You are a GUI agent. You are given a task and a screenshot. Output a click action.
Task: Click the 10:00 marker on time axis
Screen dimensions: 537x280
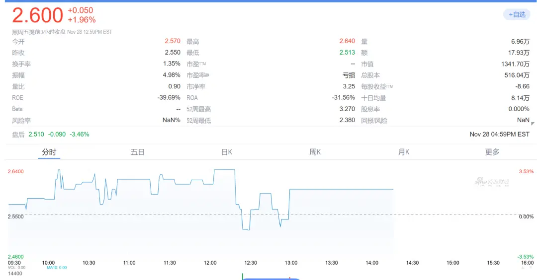[x=48, y=263]
